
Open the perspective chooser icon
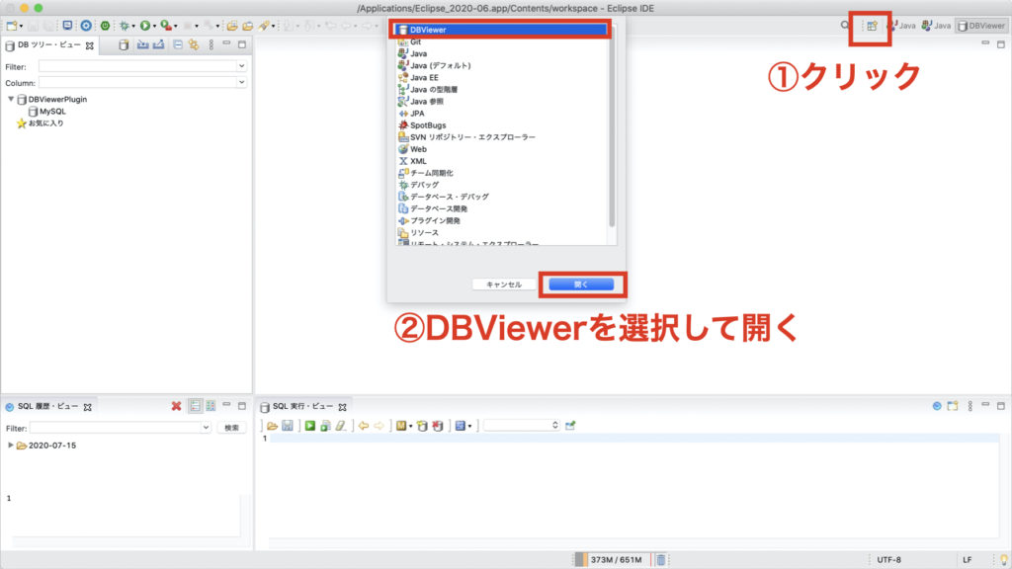pyautogui.click(x=872, y=26)
